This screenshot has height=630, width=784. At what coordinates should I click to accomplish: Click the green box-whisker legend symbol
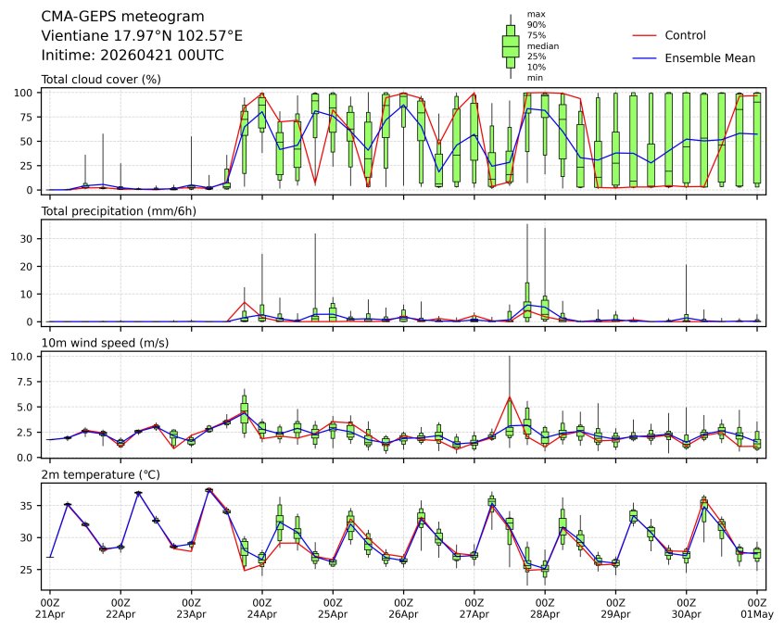[510, 44]
